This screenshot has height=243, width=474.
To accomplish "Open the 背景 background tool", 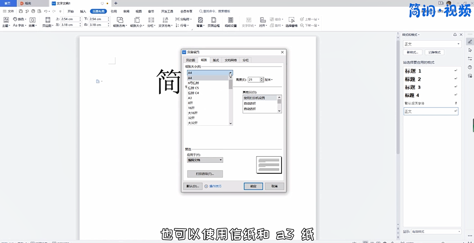I will pos(200,21).
